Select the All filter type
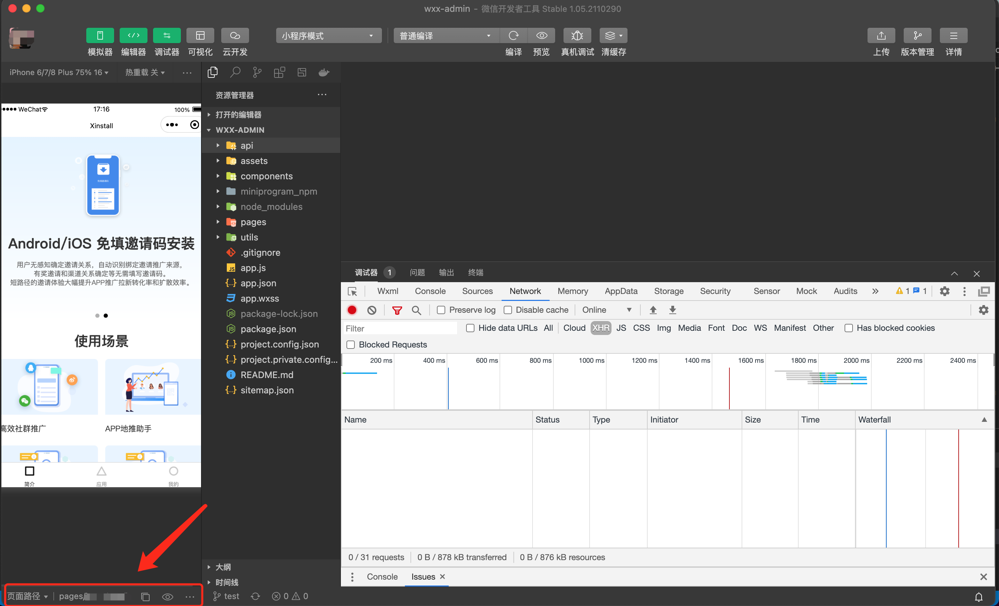The height and width of the screenshot is (606, 999). (x=548, y=328)
